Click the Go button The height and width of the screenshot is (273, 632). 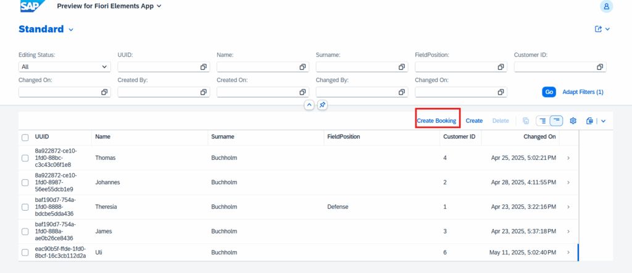coord(549,92)
